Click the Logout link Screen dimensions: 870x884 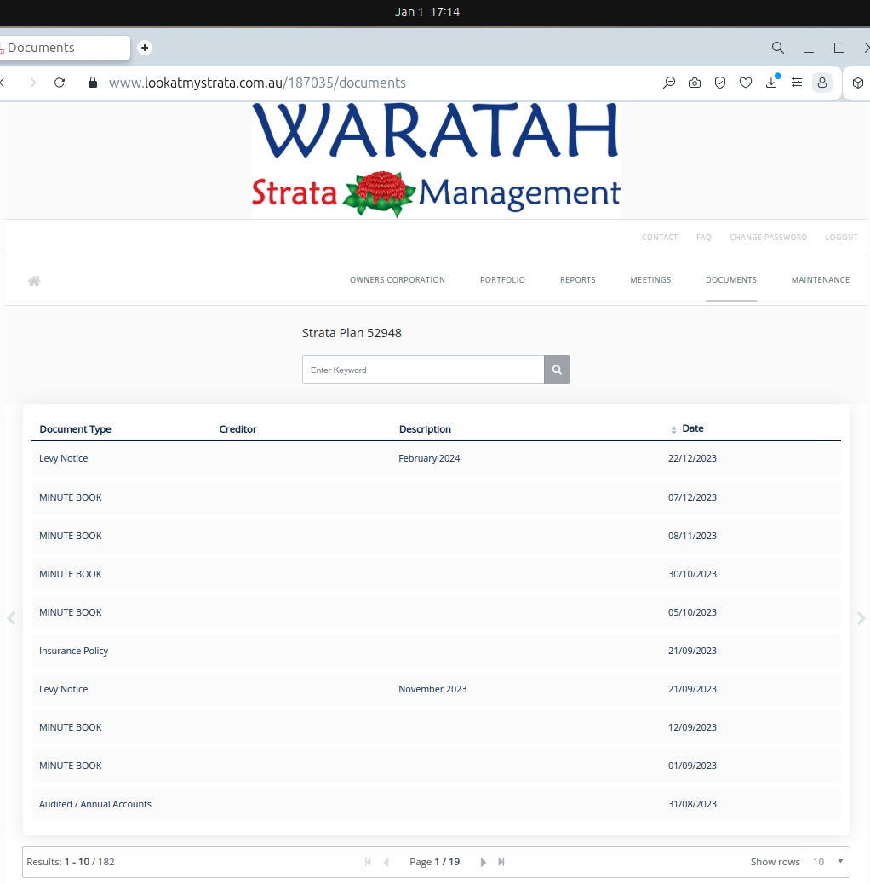[841, 238]
